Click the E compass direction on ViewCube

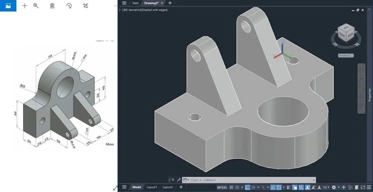point(335,44)
